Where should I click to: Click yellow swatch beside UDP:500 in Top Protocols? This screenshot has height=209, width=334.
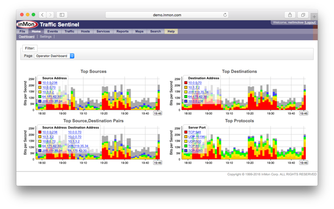pyautogui.click(x=185, y=141)
